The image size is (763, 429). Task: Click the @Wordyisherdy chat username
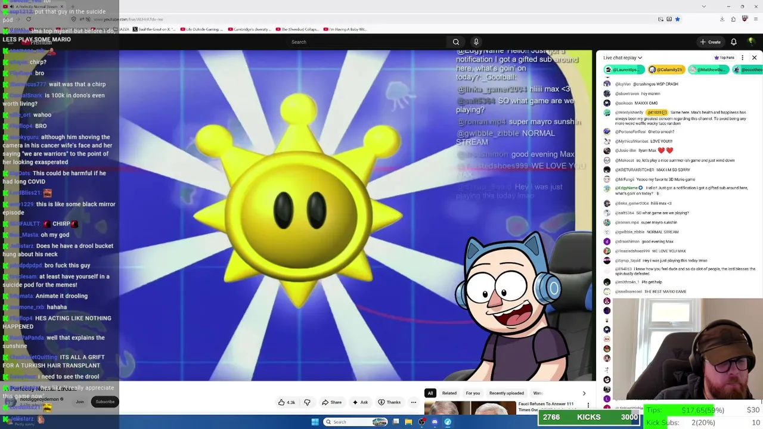pyautogui.click(x=629, y=112)
